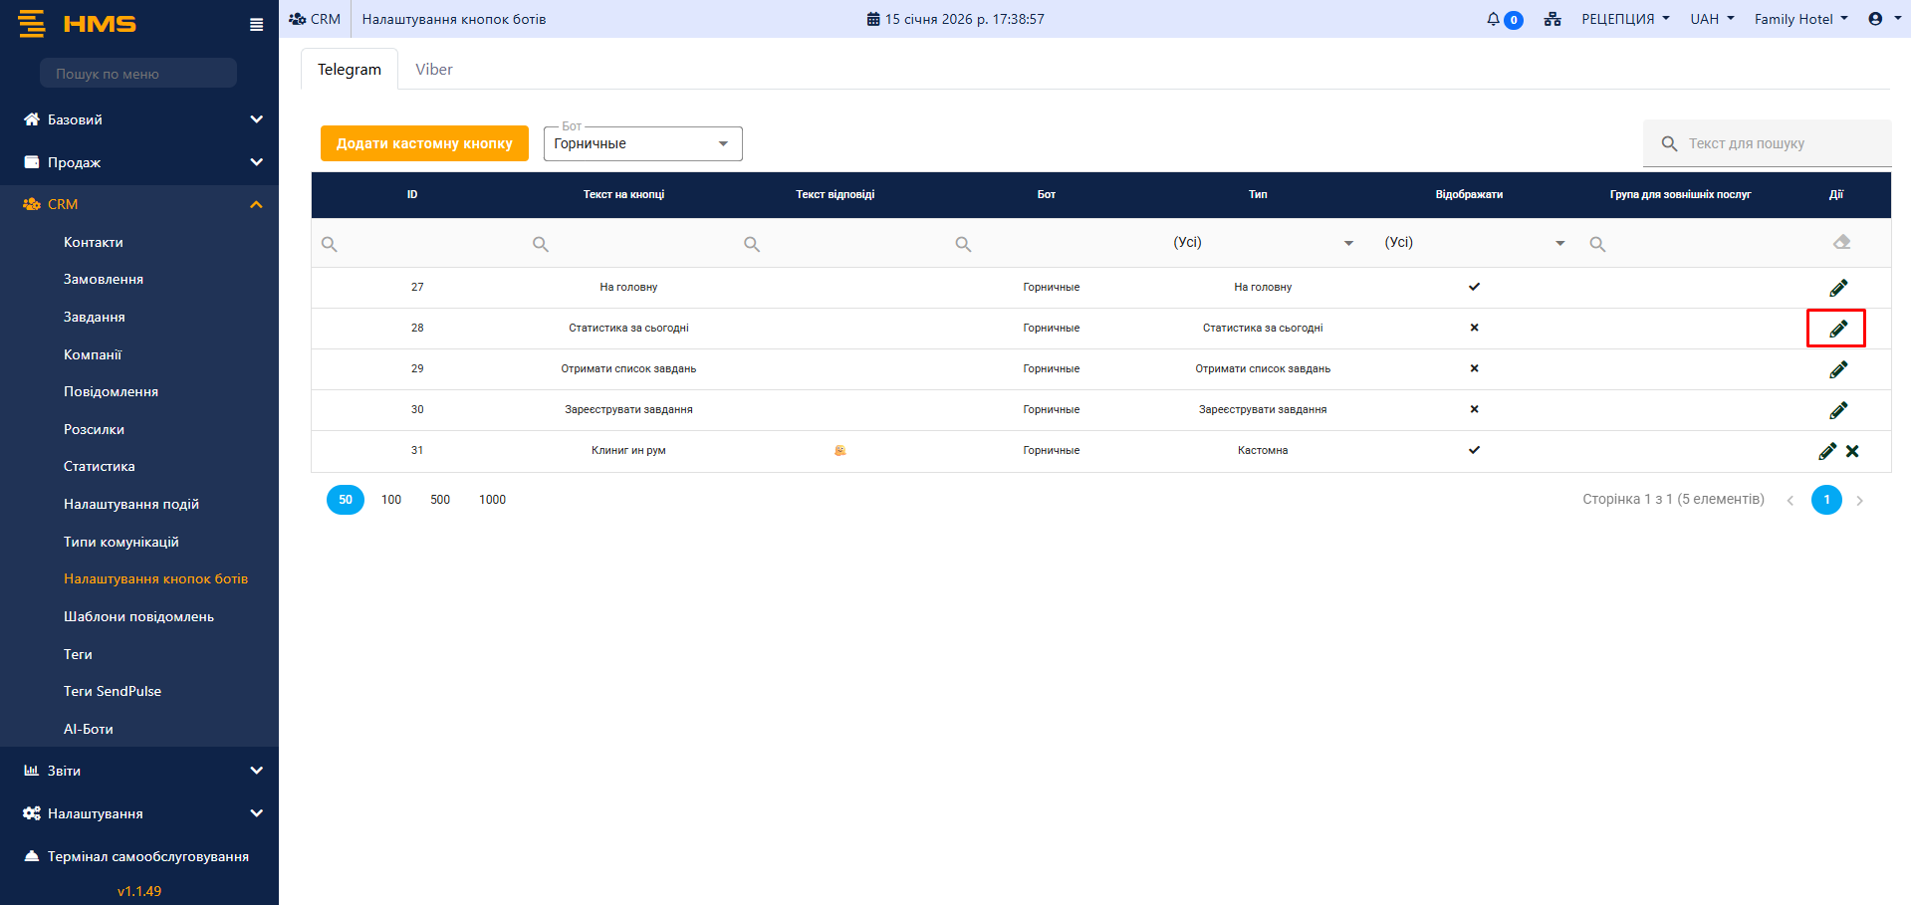Viewport: 1911px width, 905px height.
Task: Open the Відображати column filter dropdown
Action: click(1474, 243)
